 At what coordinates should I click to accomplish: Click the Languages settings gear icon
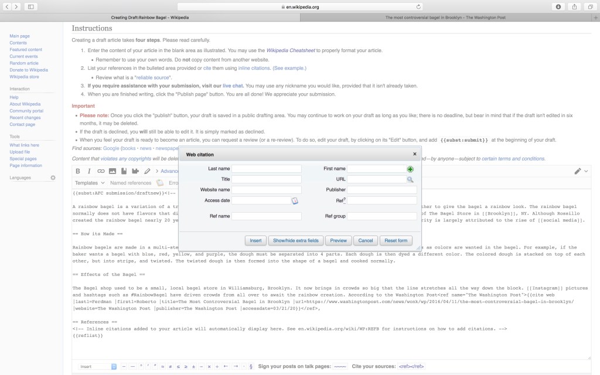pyautogui.click(x=53, y=178)
